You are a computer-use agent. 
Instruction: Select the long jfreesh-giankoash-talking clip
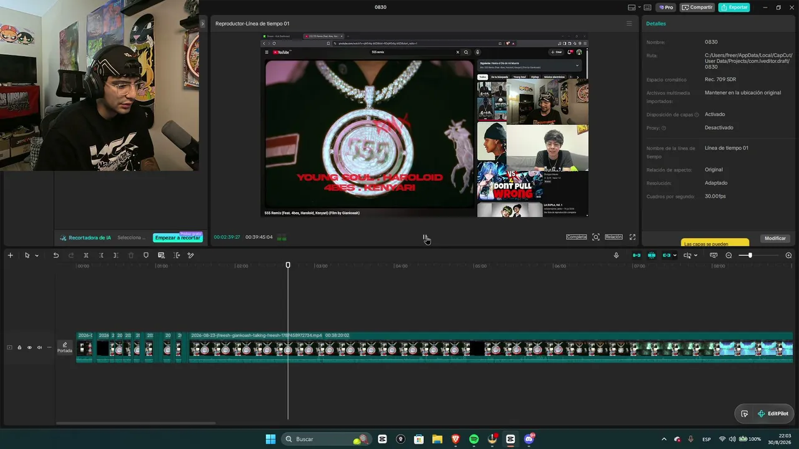491,347
